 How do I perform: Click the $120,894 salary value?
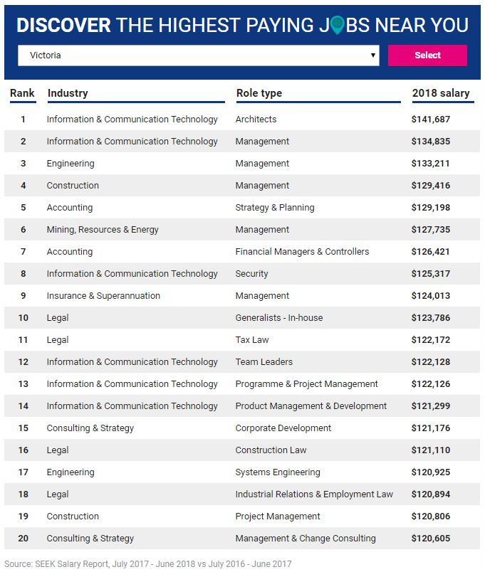click(431, 494)
